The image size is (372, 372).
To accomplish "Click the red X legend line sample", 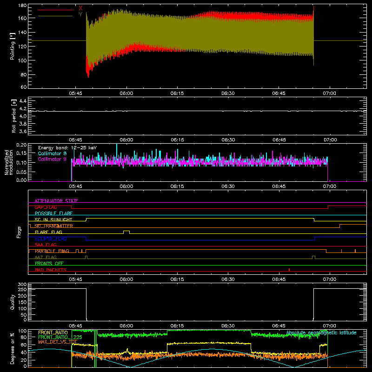I will [x=55, y=10].
